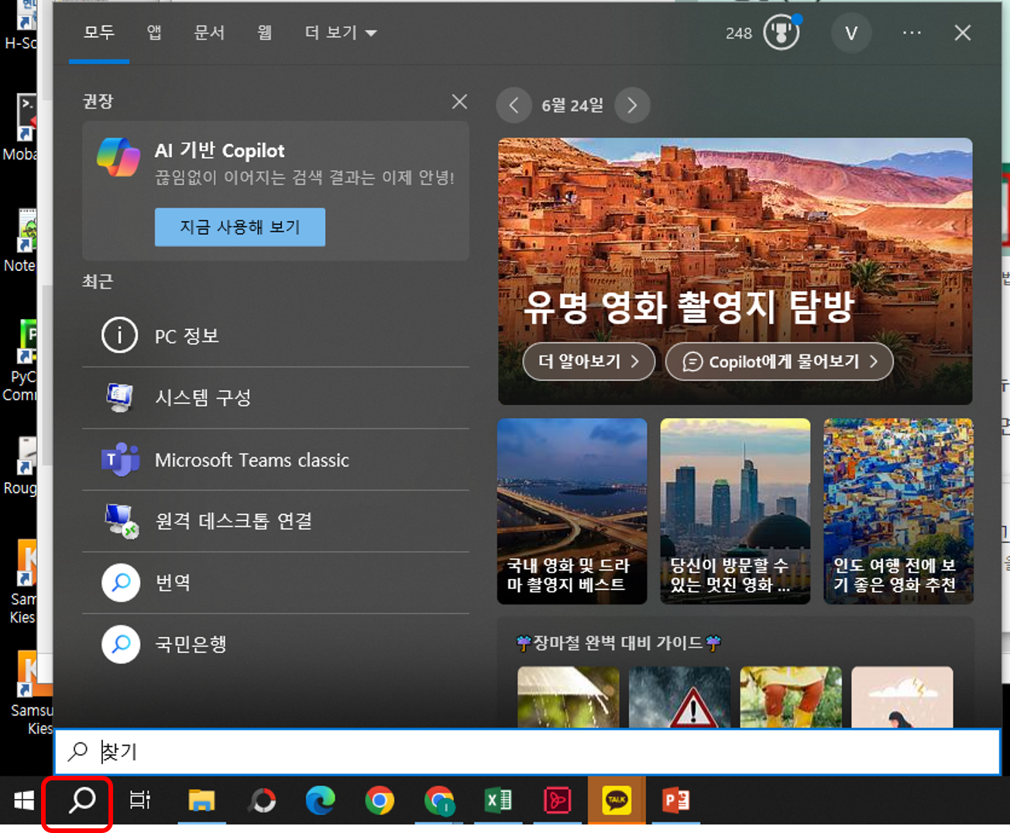Open 원격 데스크톱 연결 from the recent list

tap(276, 521)
